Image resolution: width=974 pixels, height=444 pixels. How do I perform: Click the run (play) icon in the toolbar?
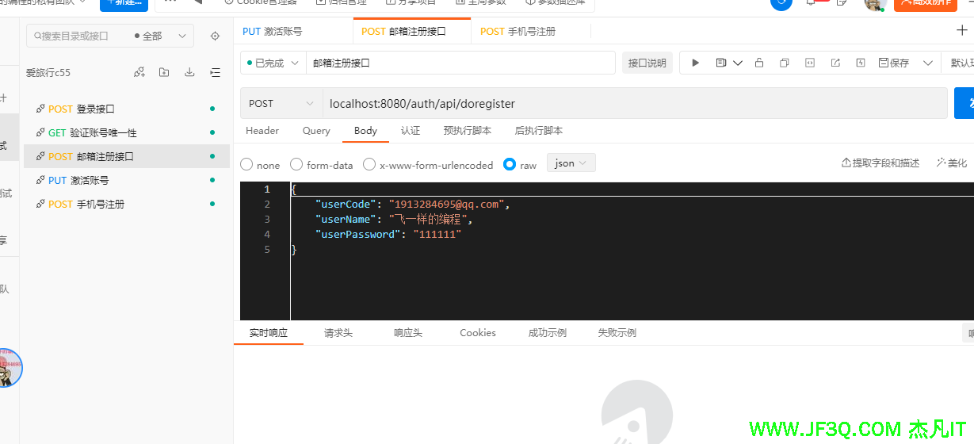tap(695, 63)
